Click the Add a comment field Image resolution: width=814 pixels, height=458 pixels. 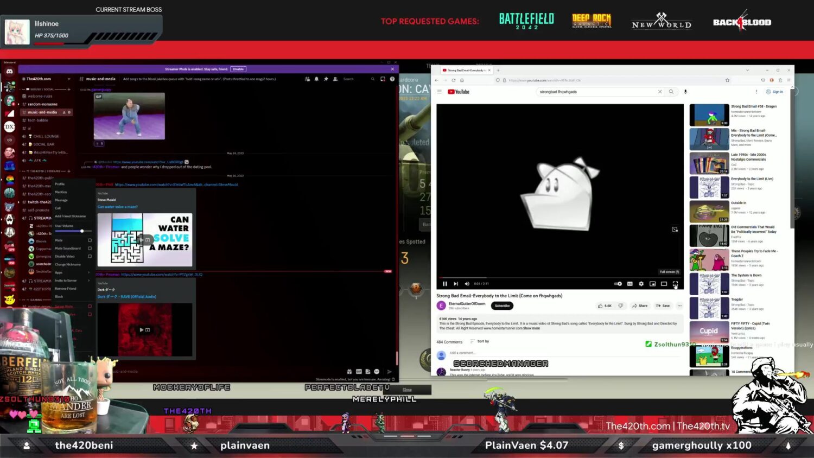(x=564, y=353)
